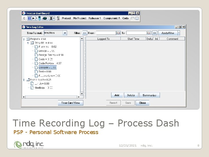Select the highlighted Compile tree row
Viewport: 209px width, 157px height.
(x=47, y=67)
